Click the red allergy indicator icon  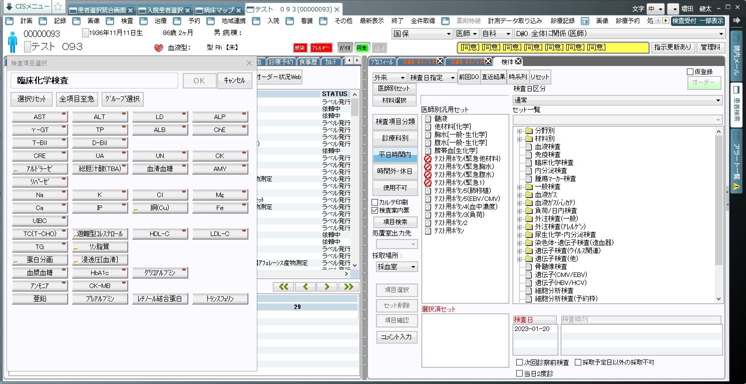(x=321, y=48)
